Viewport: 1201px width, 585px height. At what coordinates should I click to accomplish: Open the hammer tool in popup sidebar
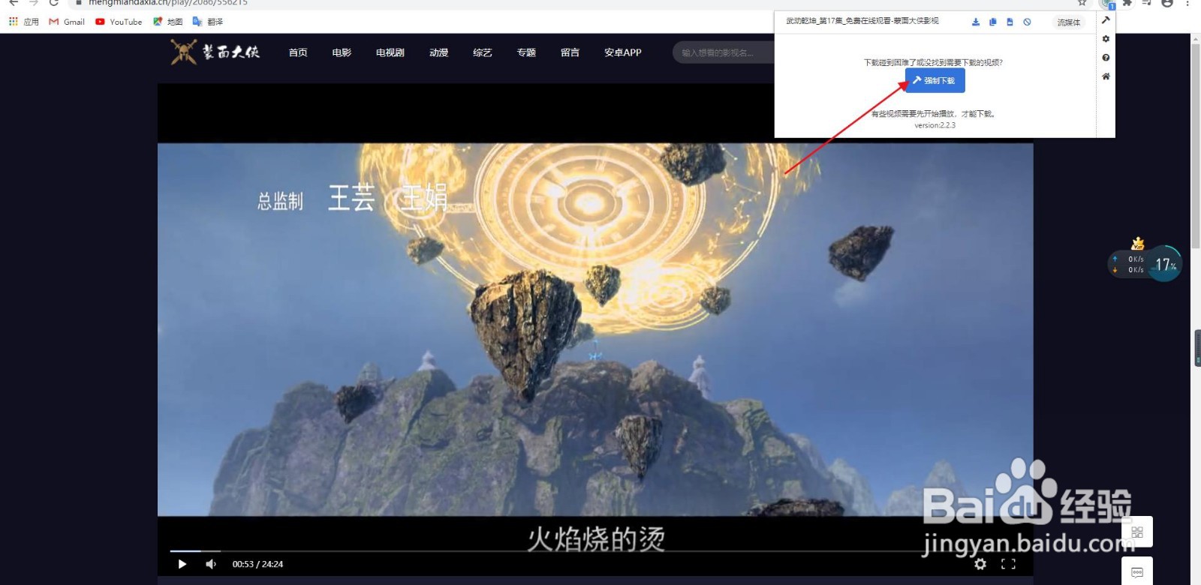1106,20
